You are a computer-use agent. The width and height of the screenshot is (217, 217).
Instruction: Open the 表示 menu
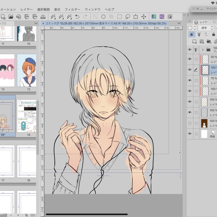click(57, 10)
